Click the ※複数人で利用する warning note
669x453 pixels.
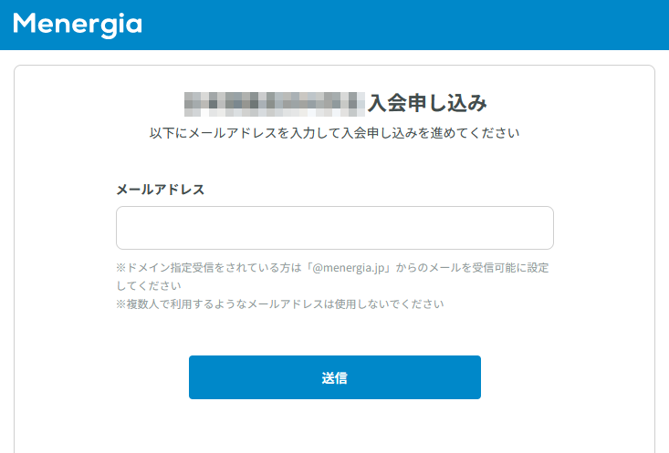click(x=280, y=304)
